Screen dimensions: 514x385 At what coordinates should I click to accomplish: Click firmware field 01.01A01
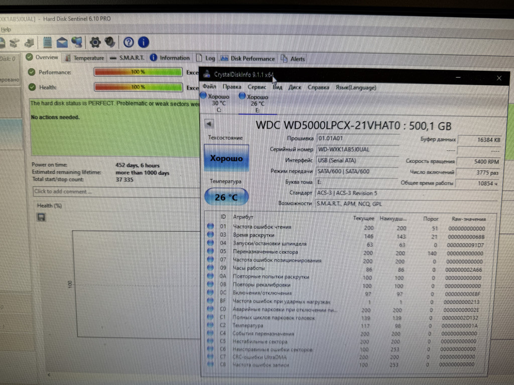tap(357, 138)
